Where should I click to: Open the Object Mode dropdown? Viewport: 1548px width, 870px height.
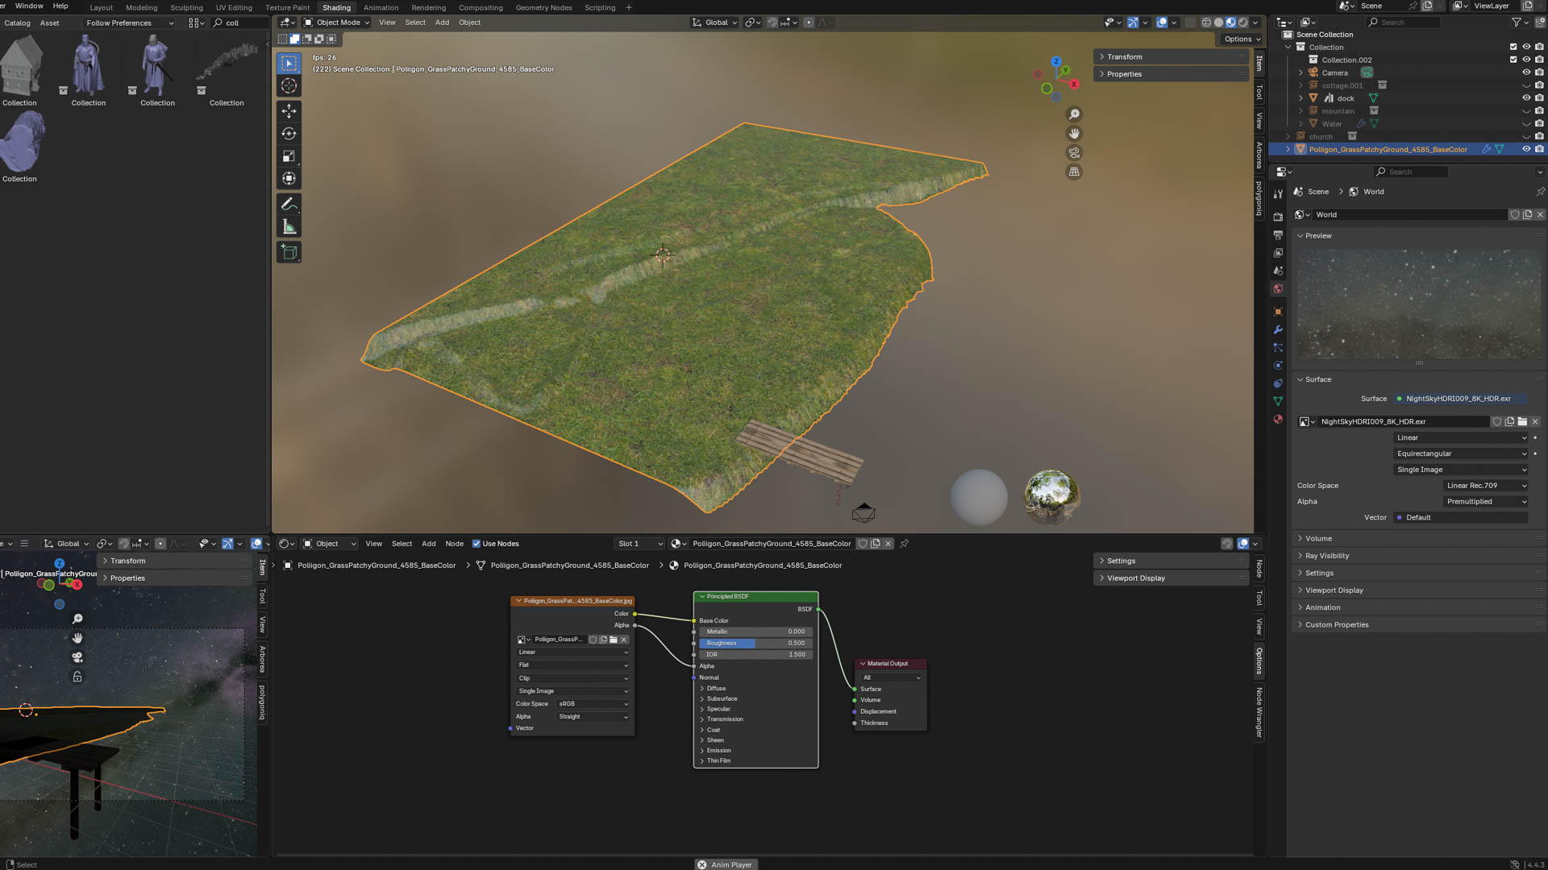337,23
